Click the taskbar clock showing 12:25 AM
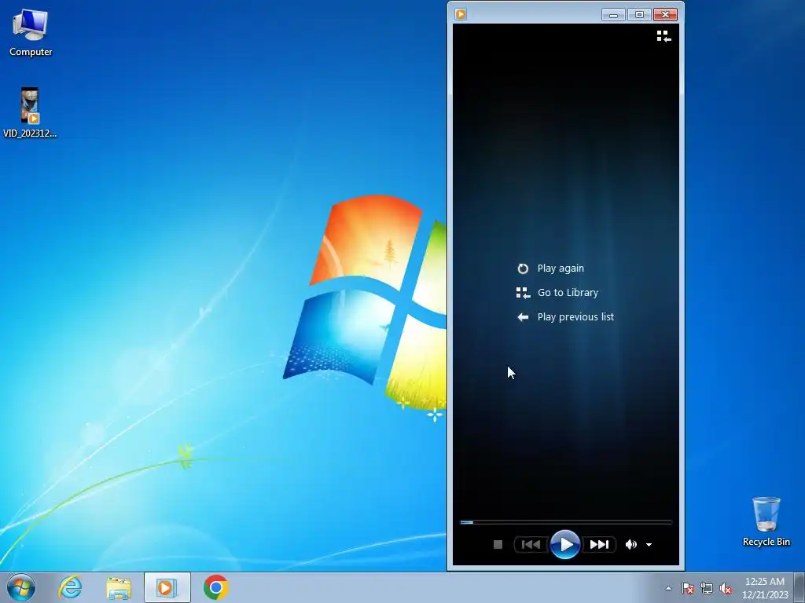The width and height of the screenshot is (805, 603). coord(764,587)
